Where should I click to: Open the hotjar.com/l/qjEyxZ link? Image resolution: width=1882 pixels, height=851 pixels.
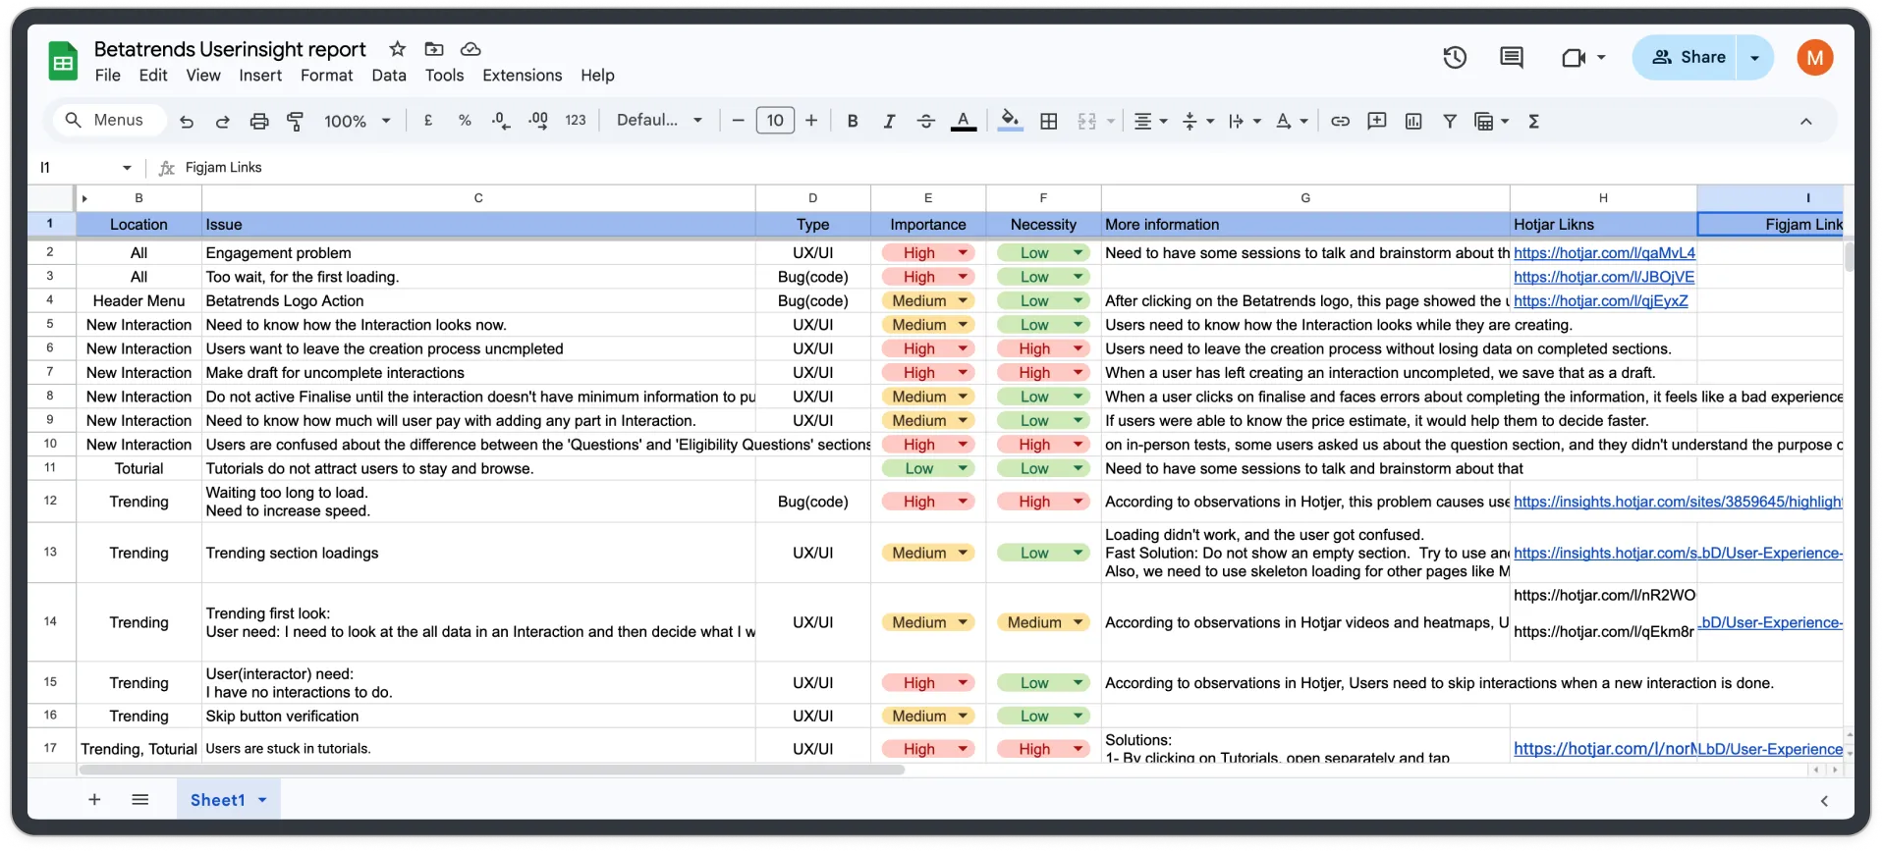click(1601, 301)
